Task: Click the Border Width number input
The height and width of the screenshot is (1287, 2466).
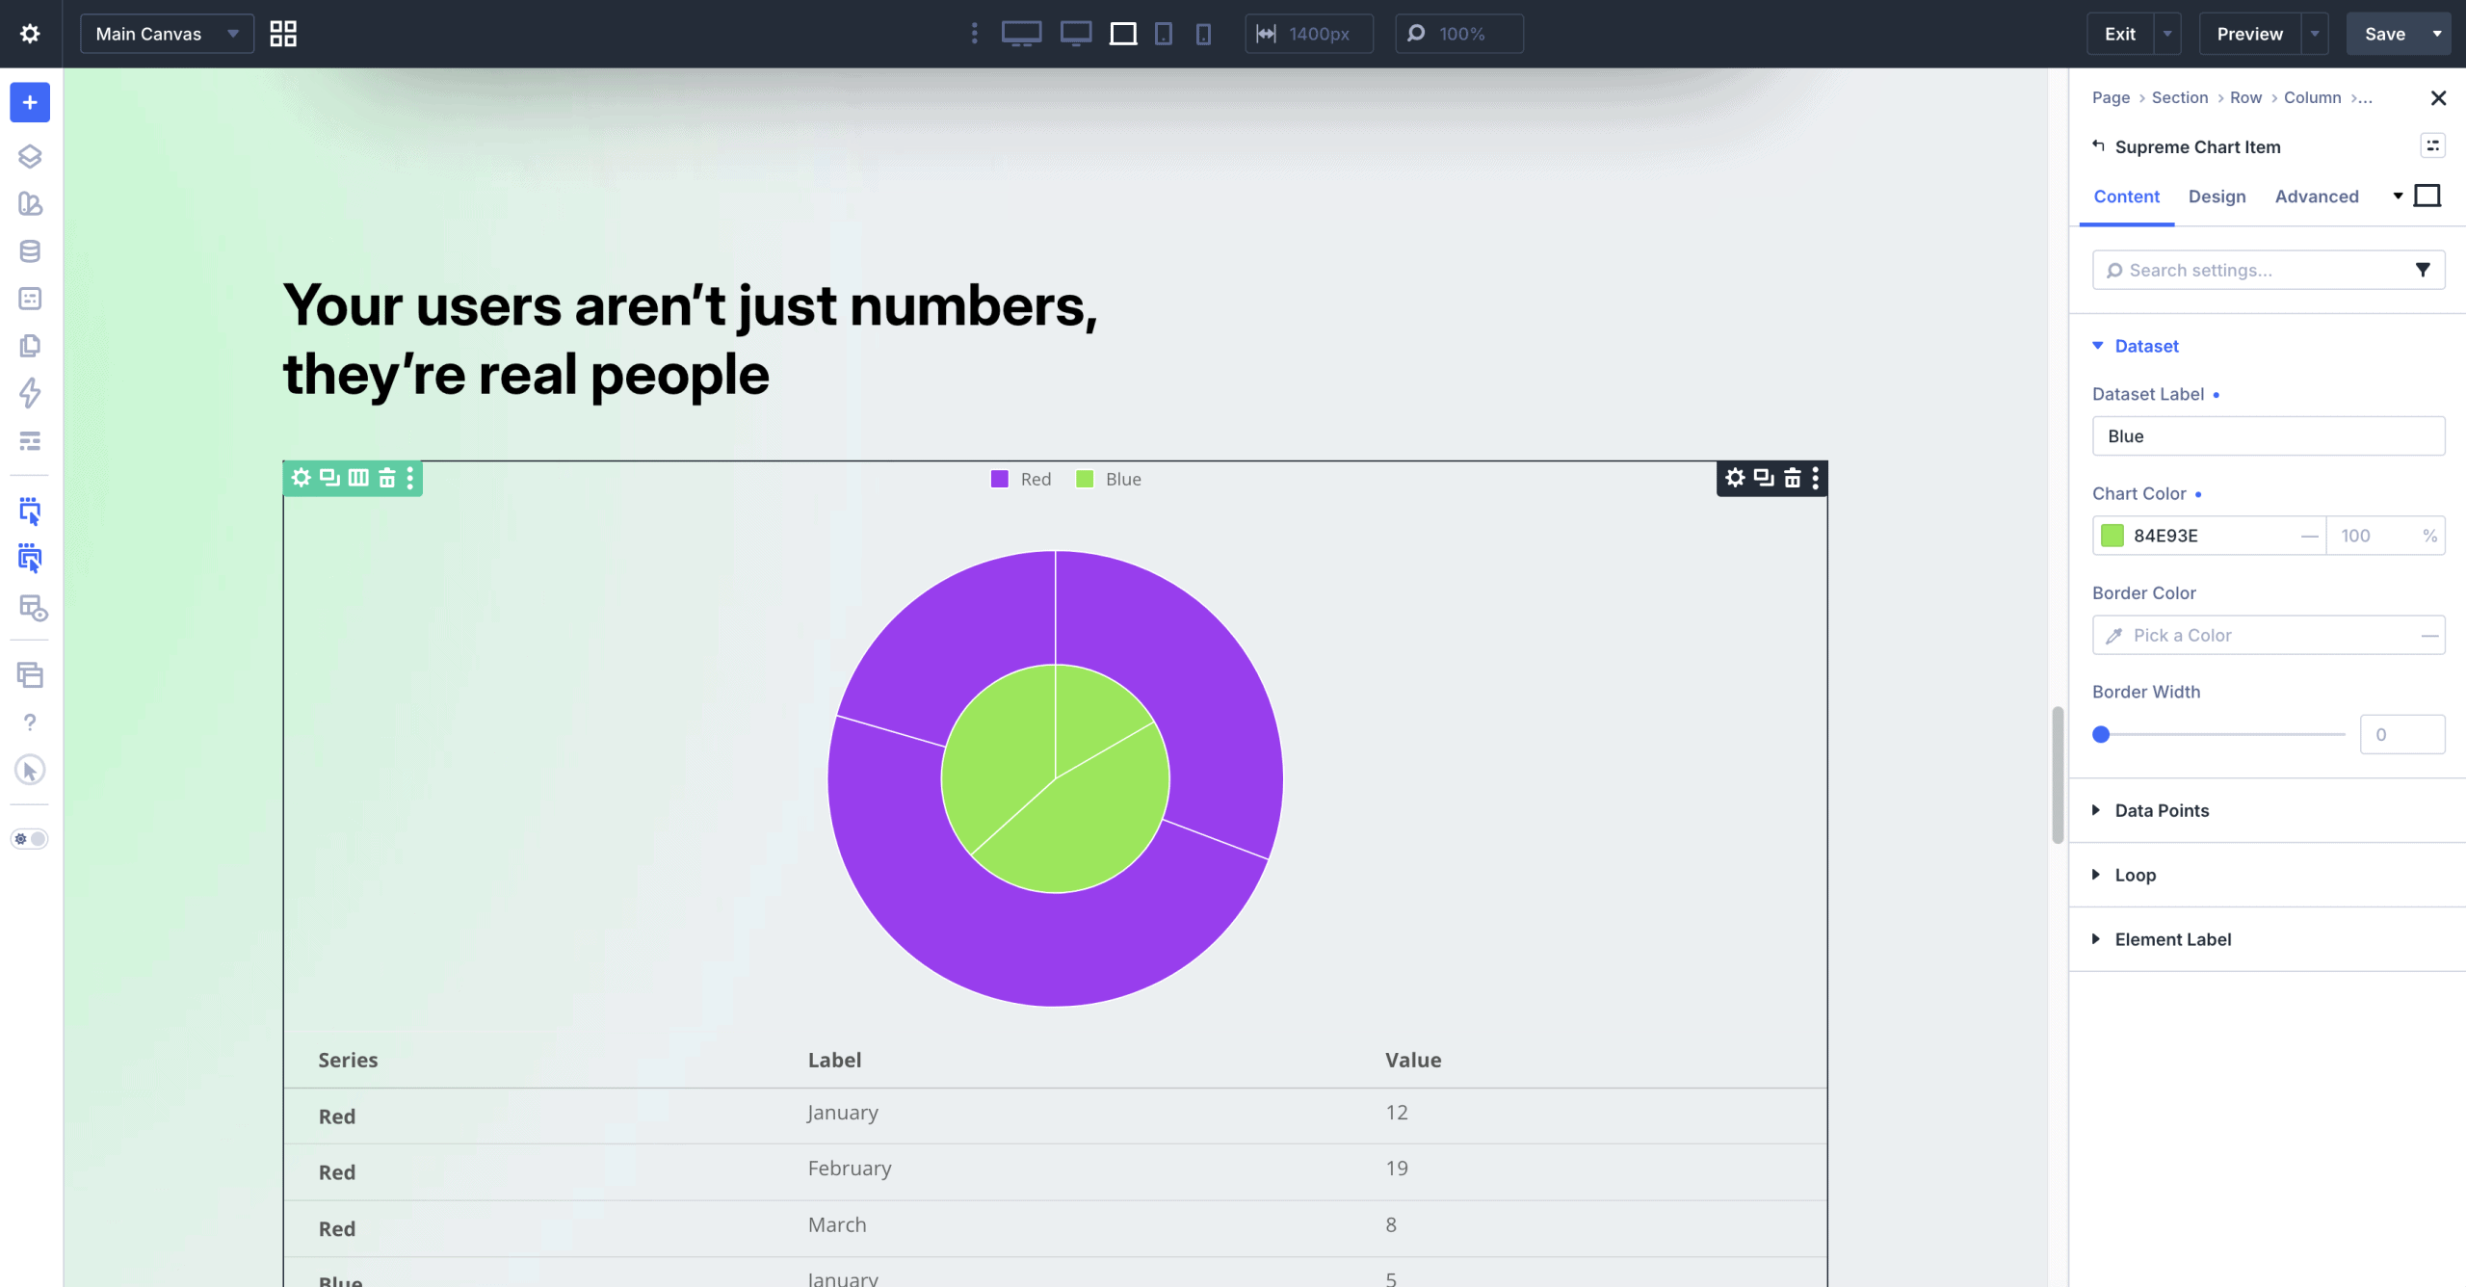Action: [2402, 734]
